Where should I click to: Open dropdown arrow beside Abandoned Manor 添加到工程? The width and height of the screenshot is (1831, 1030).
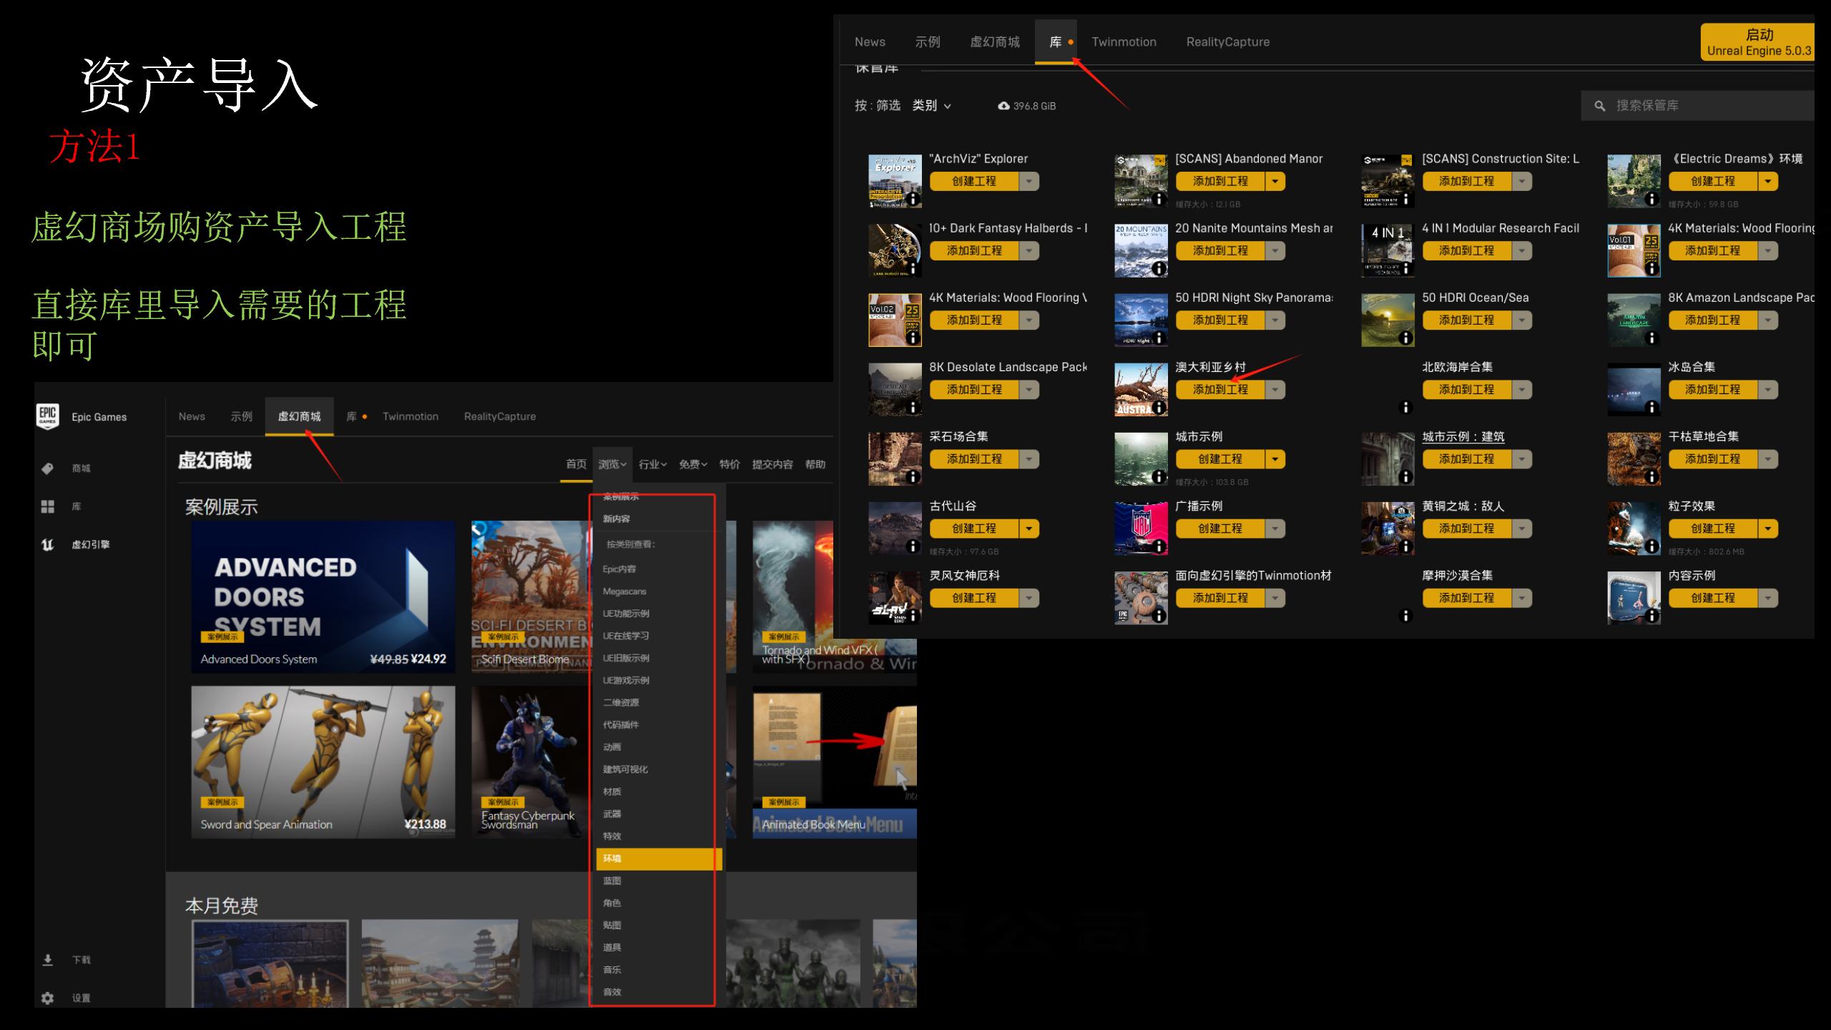pos(1275,182)
